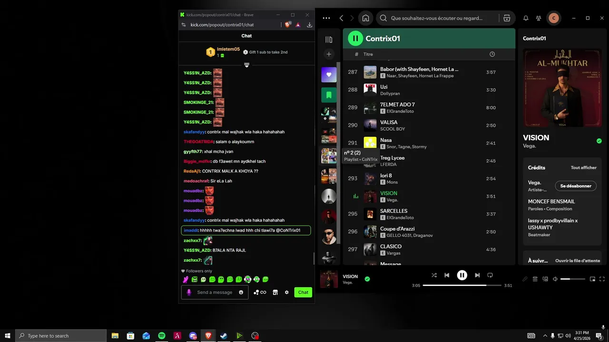Toggle saved checkmark beside VISION title in sidebar

pyautogui.click(x=599, y=141)
